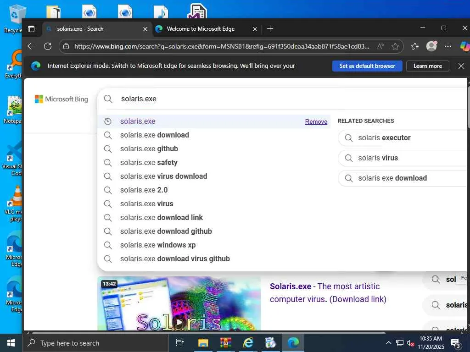Show hidden system tray icons
Screen dimensions: 470x352
(388, 343)
